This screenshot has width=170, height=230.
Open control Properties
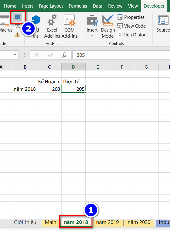[x=131, y=17]
